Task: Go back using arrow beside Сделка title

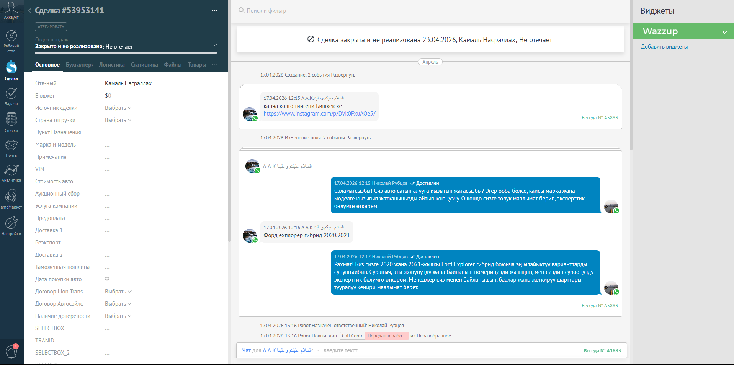Action: (29, 11)
